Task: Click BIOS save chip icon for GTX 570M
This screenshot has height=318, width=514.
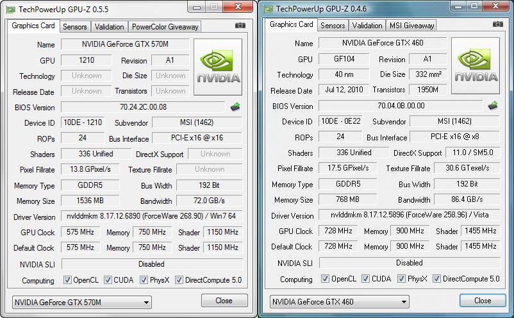Action: pyautogui.click(x=235, y=107)
